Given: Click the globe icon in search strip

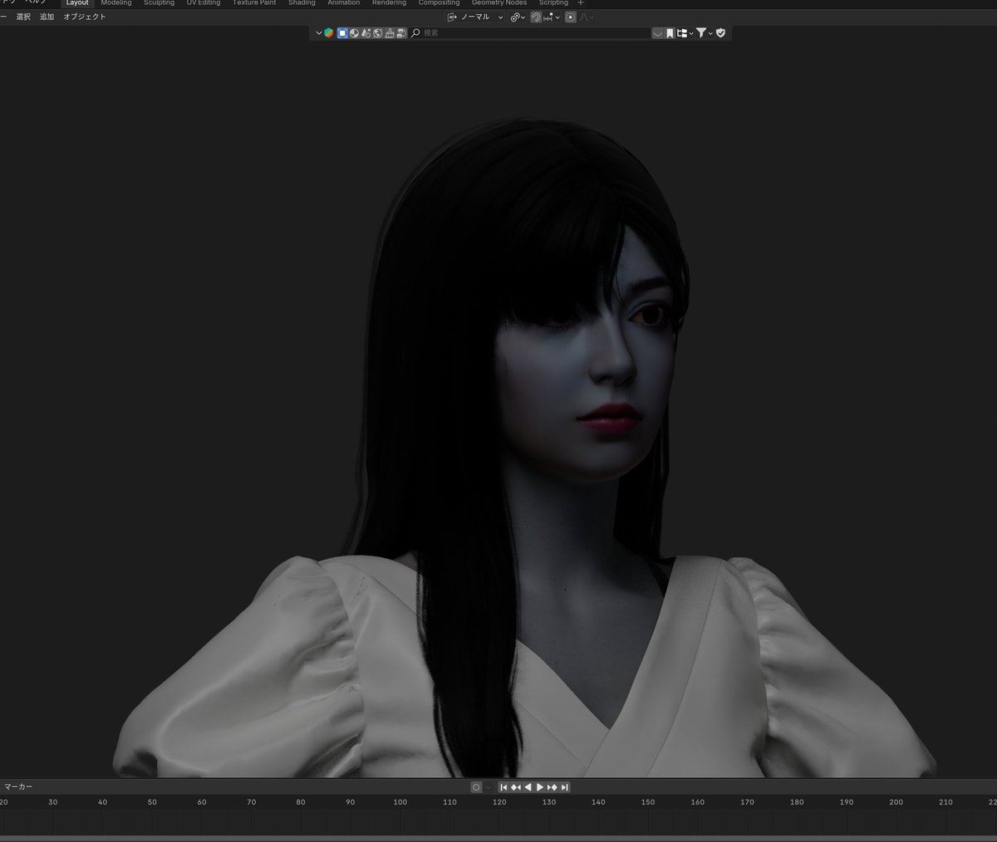Looking at the screenshot, I should (378, 33).
